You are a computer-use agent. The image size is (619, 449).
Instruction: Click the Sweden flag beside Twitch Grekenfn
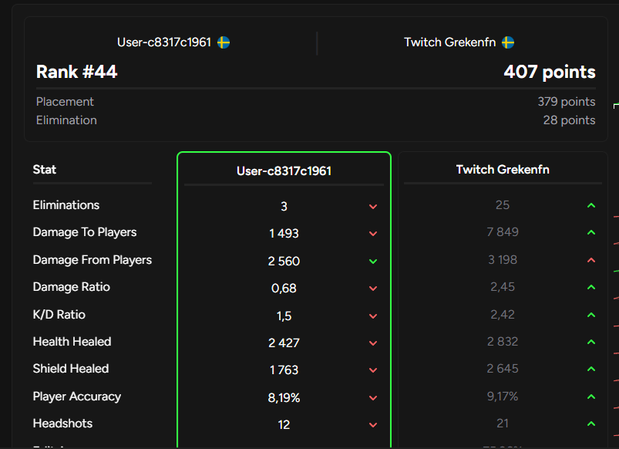[x=508, y=42]
